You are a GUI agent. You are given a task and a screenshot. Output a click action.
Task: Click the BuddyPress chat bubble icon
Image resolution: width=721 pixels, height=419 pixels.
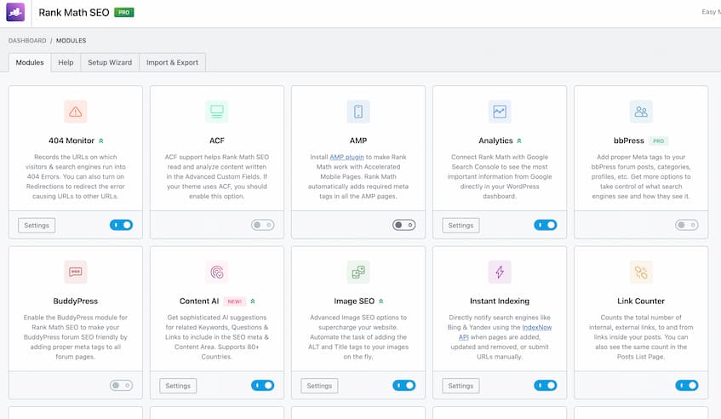76,272
